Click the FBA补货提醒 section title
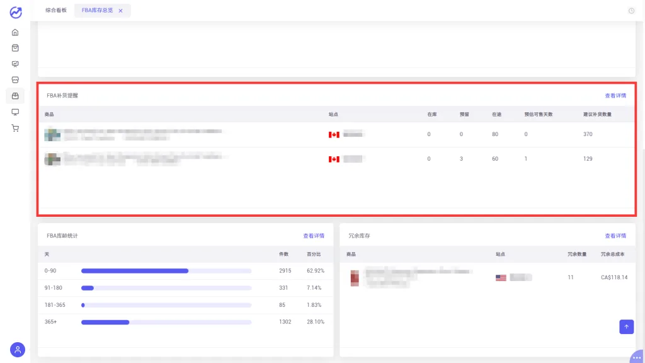The width and height of the screenshot is (645, 363). (62, 96)
